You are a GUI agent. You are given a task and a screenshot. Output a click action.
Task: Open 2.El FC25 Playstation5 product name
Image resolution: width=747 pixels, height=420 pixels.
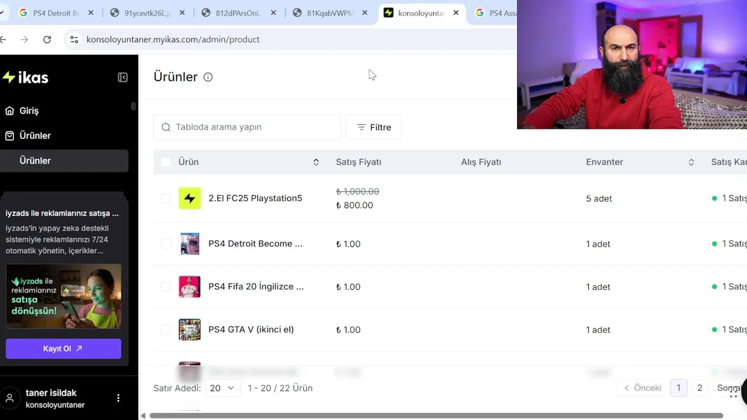(x=255, y=198)
